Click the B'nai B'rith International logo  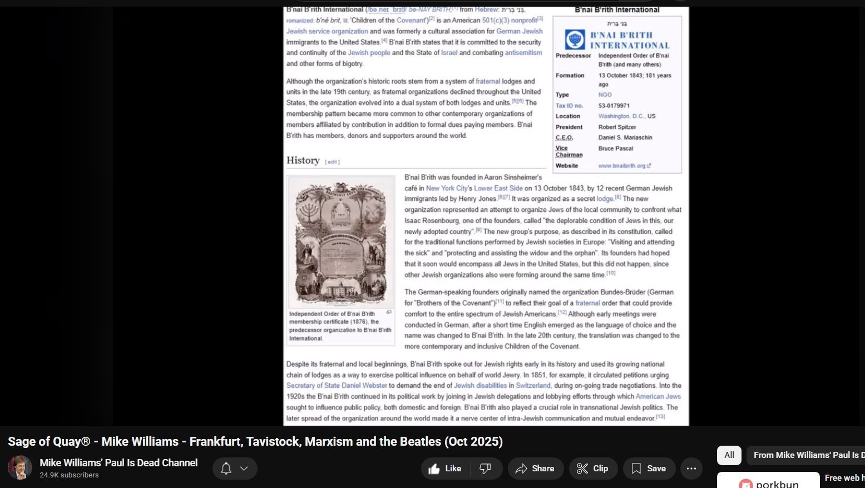pos(616,40)
